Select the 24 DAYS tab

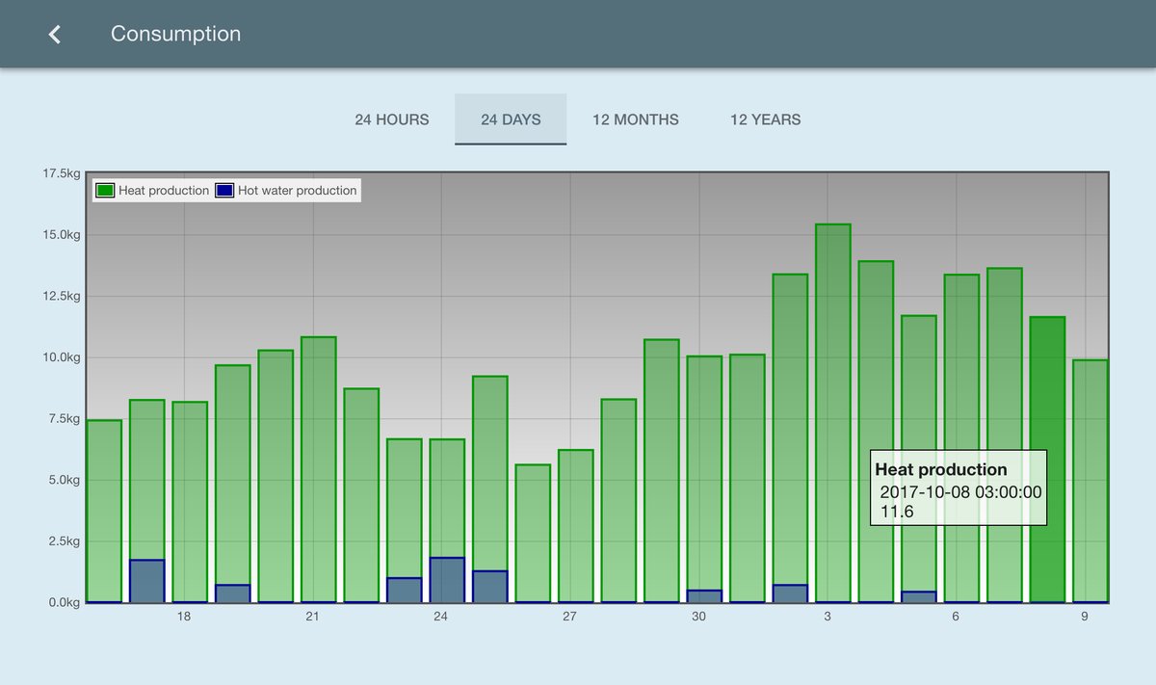click(511, 119)
